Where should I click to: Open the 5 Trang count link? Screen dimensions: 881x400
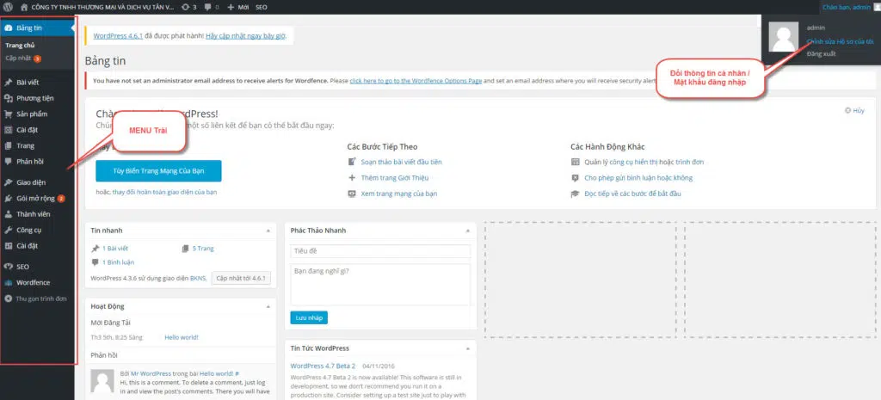click(x=203, y=249)
